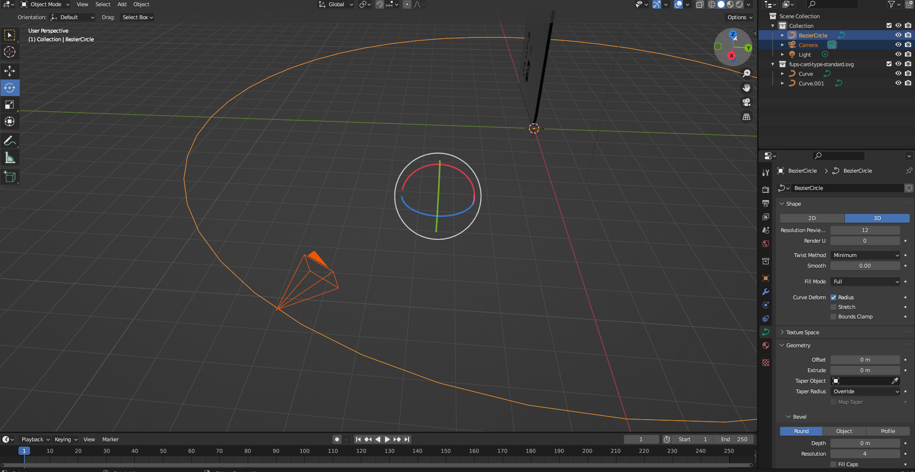The width and height of the screenshot is (915, 472).
Task: Open the Physics properties tab
Action: [x=766, y=305]
